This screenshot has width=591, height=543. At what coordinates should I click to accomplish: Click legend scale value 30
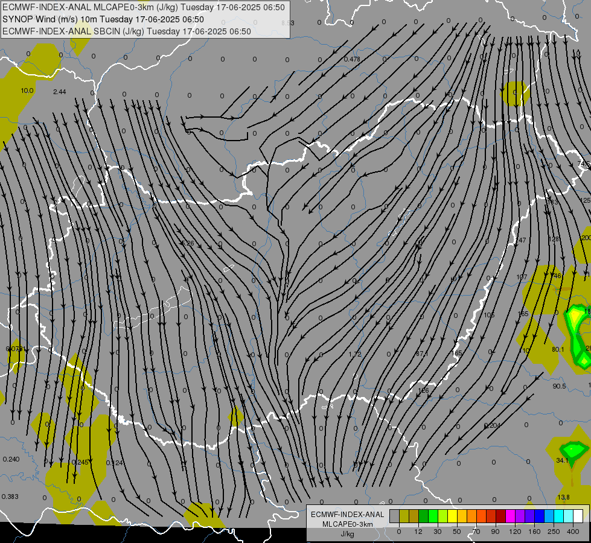point(438,532)
